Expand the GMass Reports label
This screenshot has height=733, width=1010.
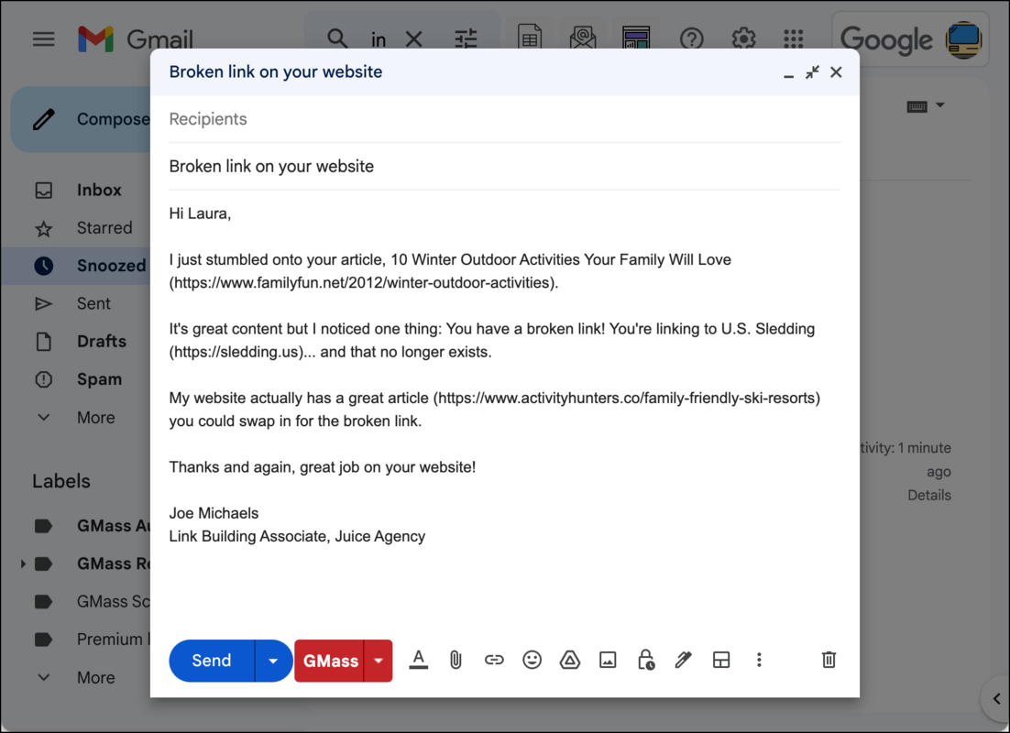point(24,563)
